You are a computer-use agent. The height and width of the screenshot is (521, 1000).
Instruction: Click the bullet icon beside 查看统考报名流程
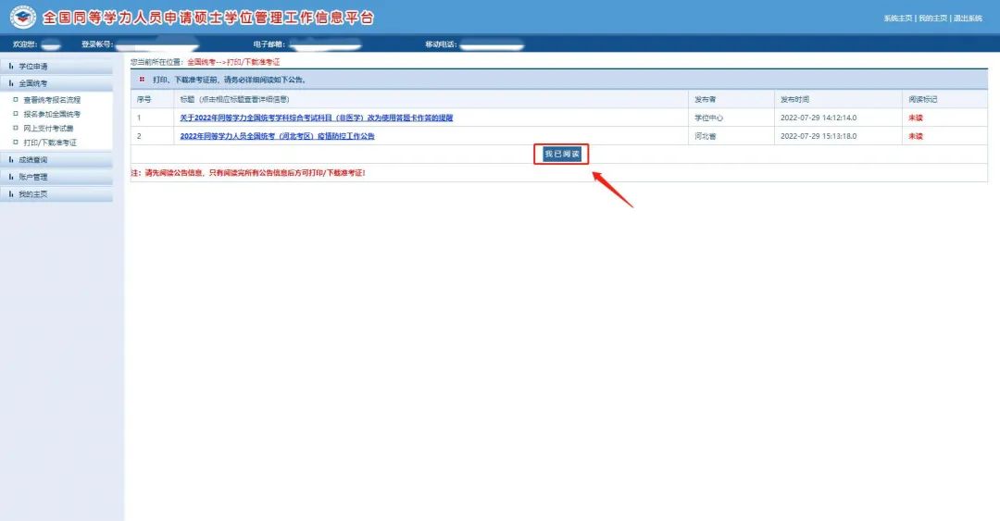[15, 100]
